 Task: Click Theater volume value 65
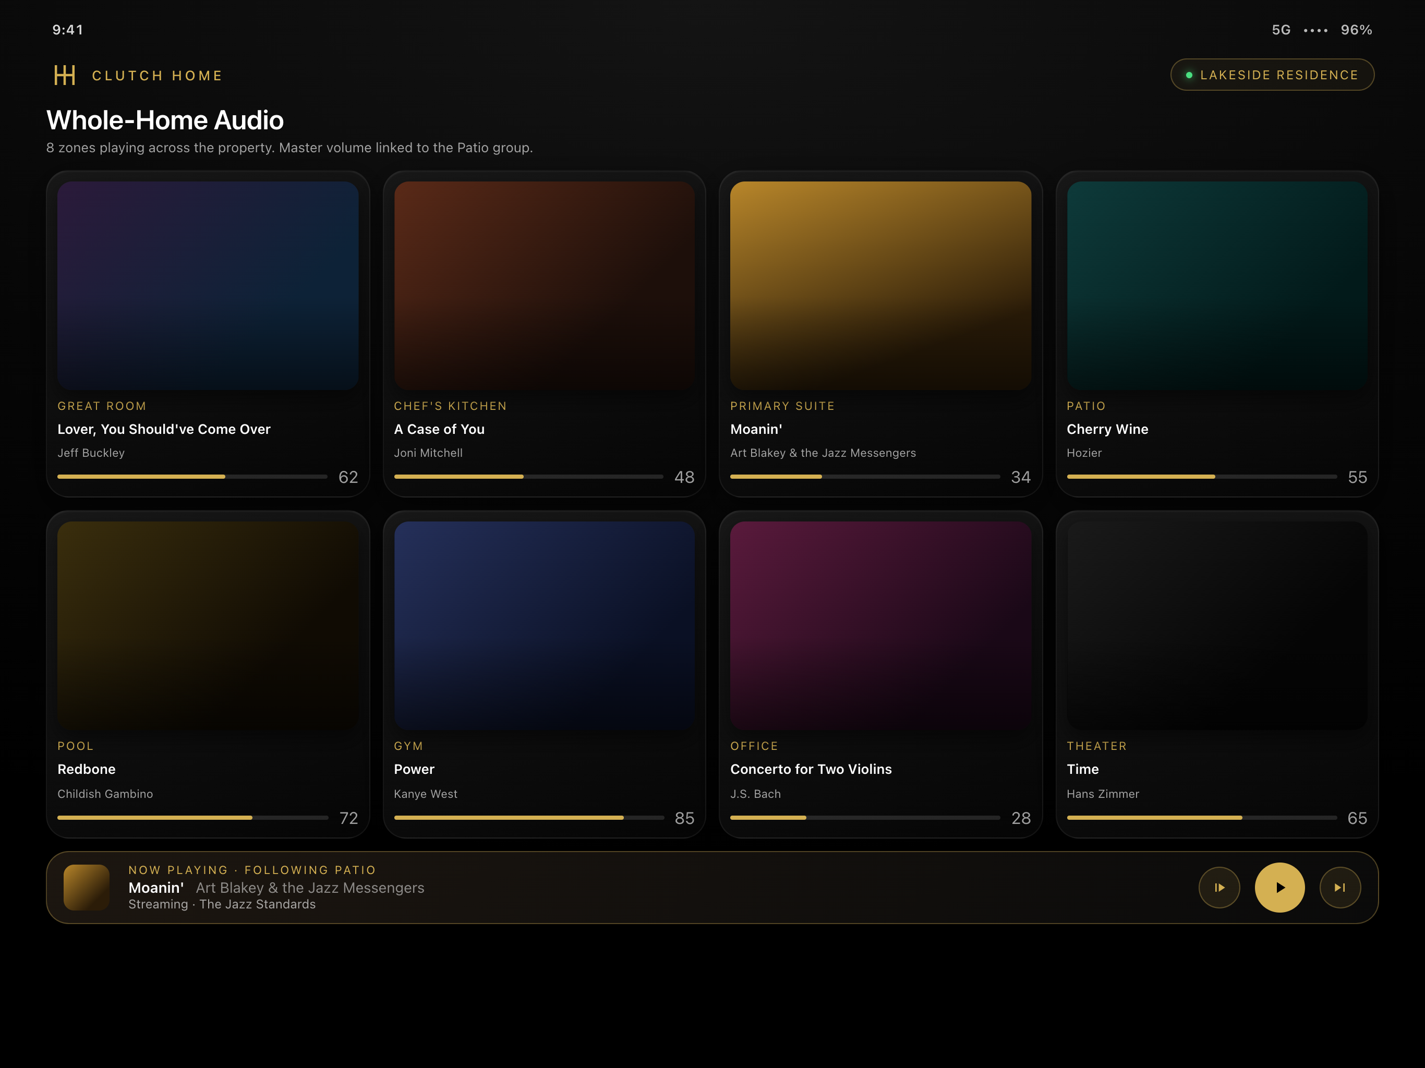(x=1357, y=818)
